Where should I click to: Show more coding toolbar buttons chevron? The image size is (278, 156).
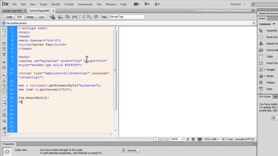(5, 133)
